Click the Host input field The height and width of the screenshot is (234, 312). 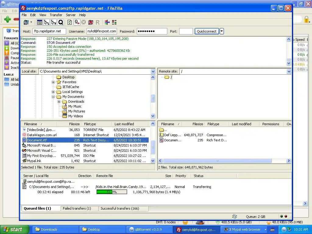(x=49, y=31)
